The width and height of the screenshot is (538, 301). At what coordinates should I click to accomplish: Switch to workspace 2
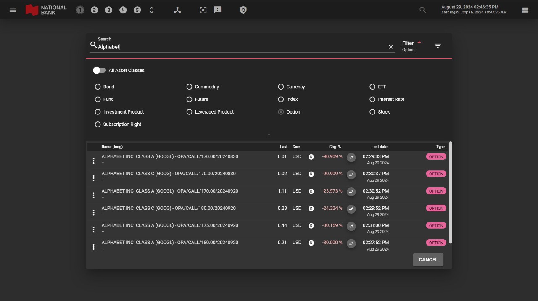pyautogui.click(x=94, y=10)
